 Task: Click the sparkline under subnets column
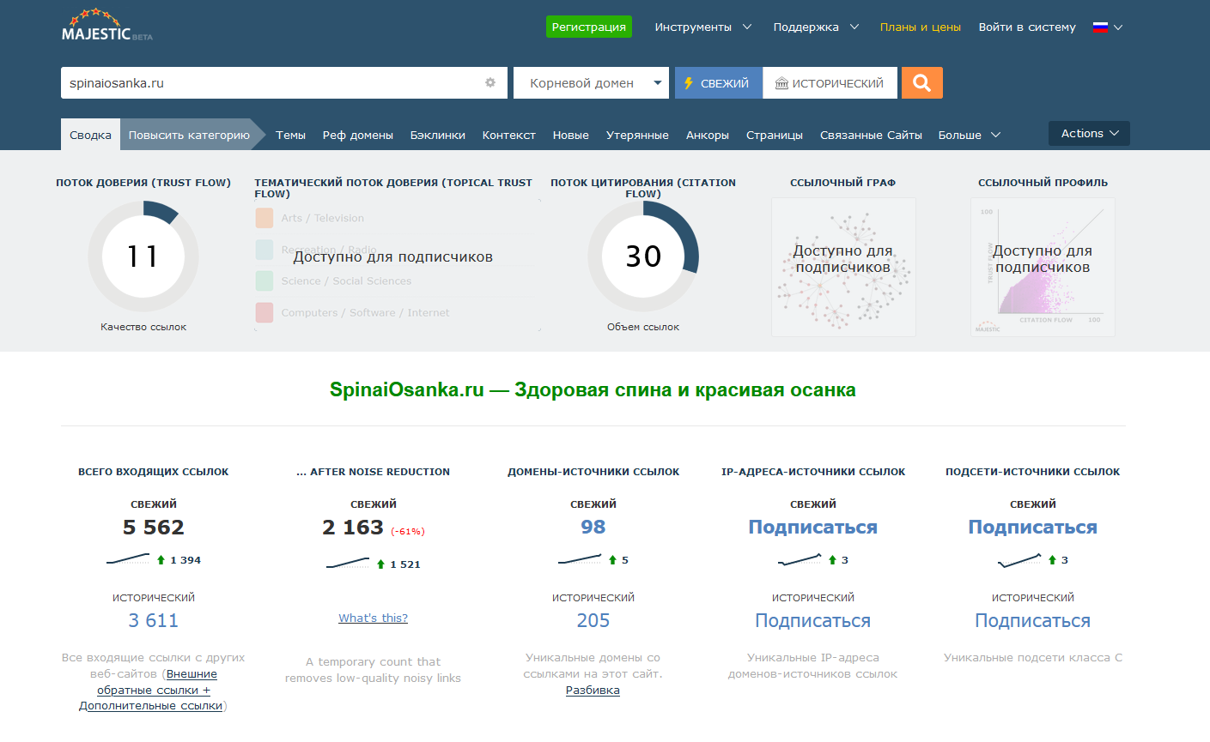coord(1019,559)
